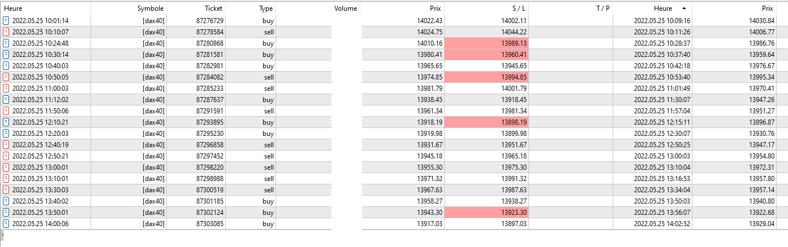Select the order icon for ticket 87293895
Viewport: 788px width, 247px height.
pos(6,122)
